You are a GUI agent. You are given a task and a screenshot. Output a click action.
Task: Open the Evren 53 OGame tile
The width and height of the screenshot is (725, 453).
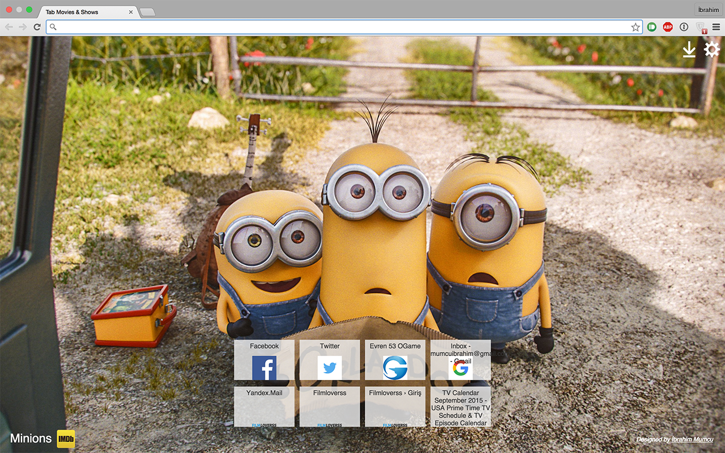[395, 360]
